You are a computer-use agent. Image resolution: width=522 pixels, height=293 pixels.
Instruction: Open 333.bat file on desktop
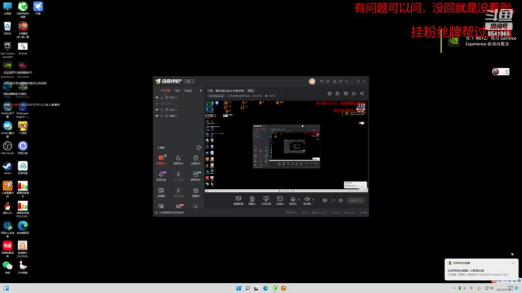23,48
